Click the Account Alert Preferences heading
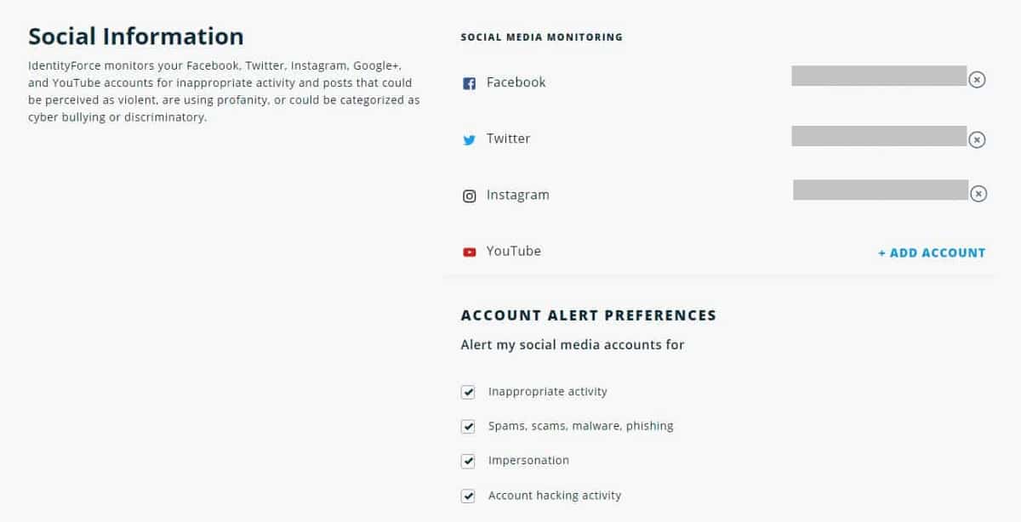The width and height of the screenshot is (1021, 522). click(589, 315)
